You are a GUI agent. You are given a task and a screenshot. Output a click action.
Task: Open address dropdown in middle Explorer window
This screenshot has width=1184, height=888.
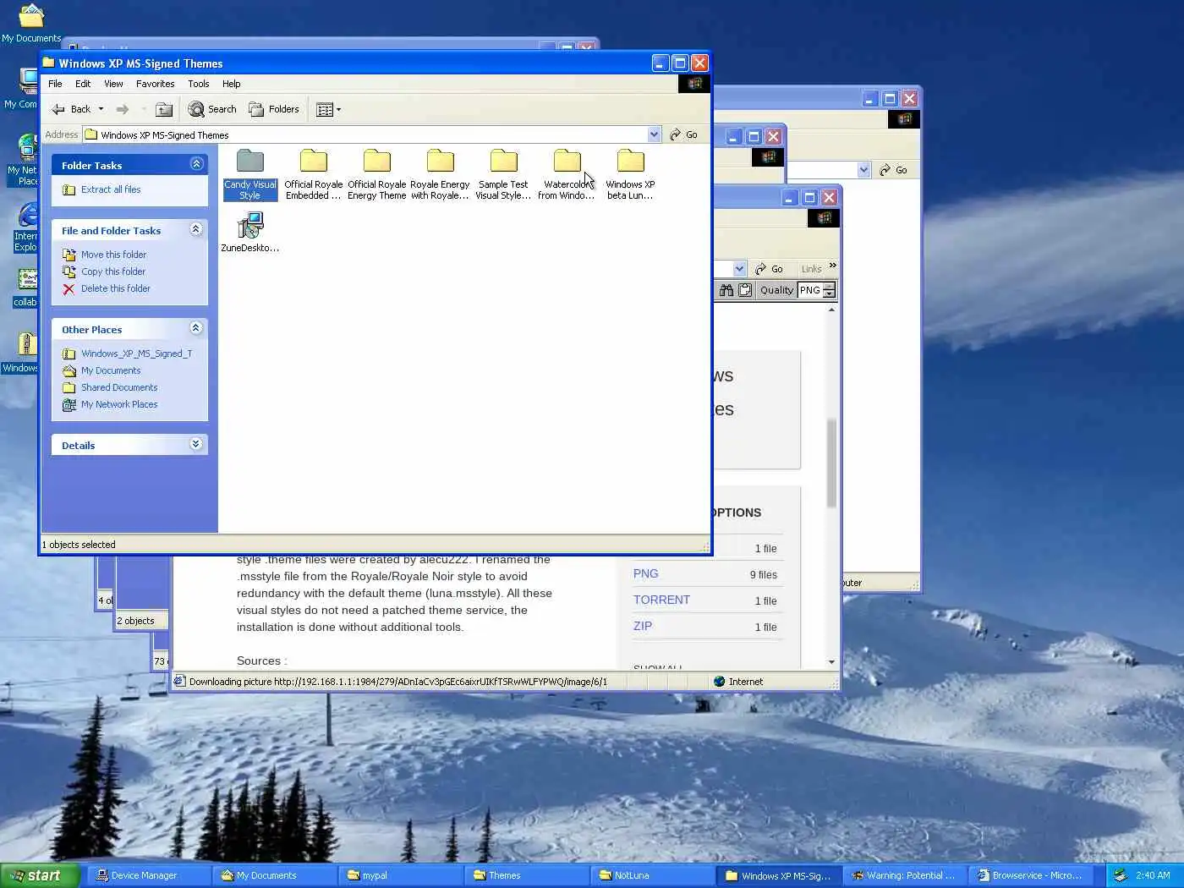coord(863,170)
